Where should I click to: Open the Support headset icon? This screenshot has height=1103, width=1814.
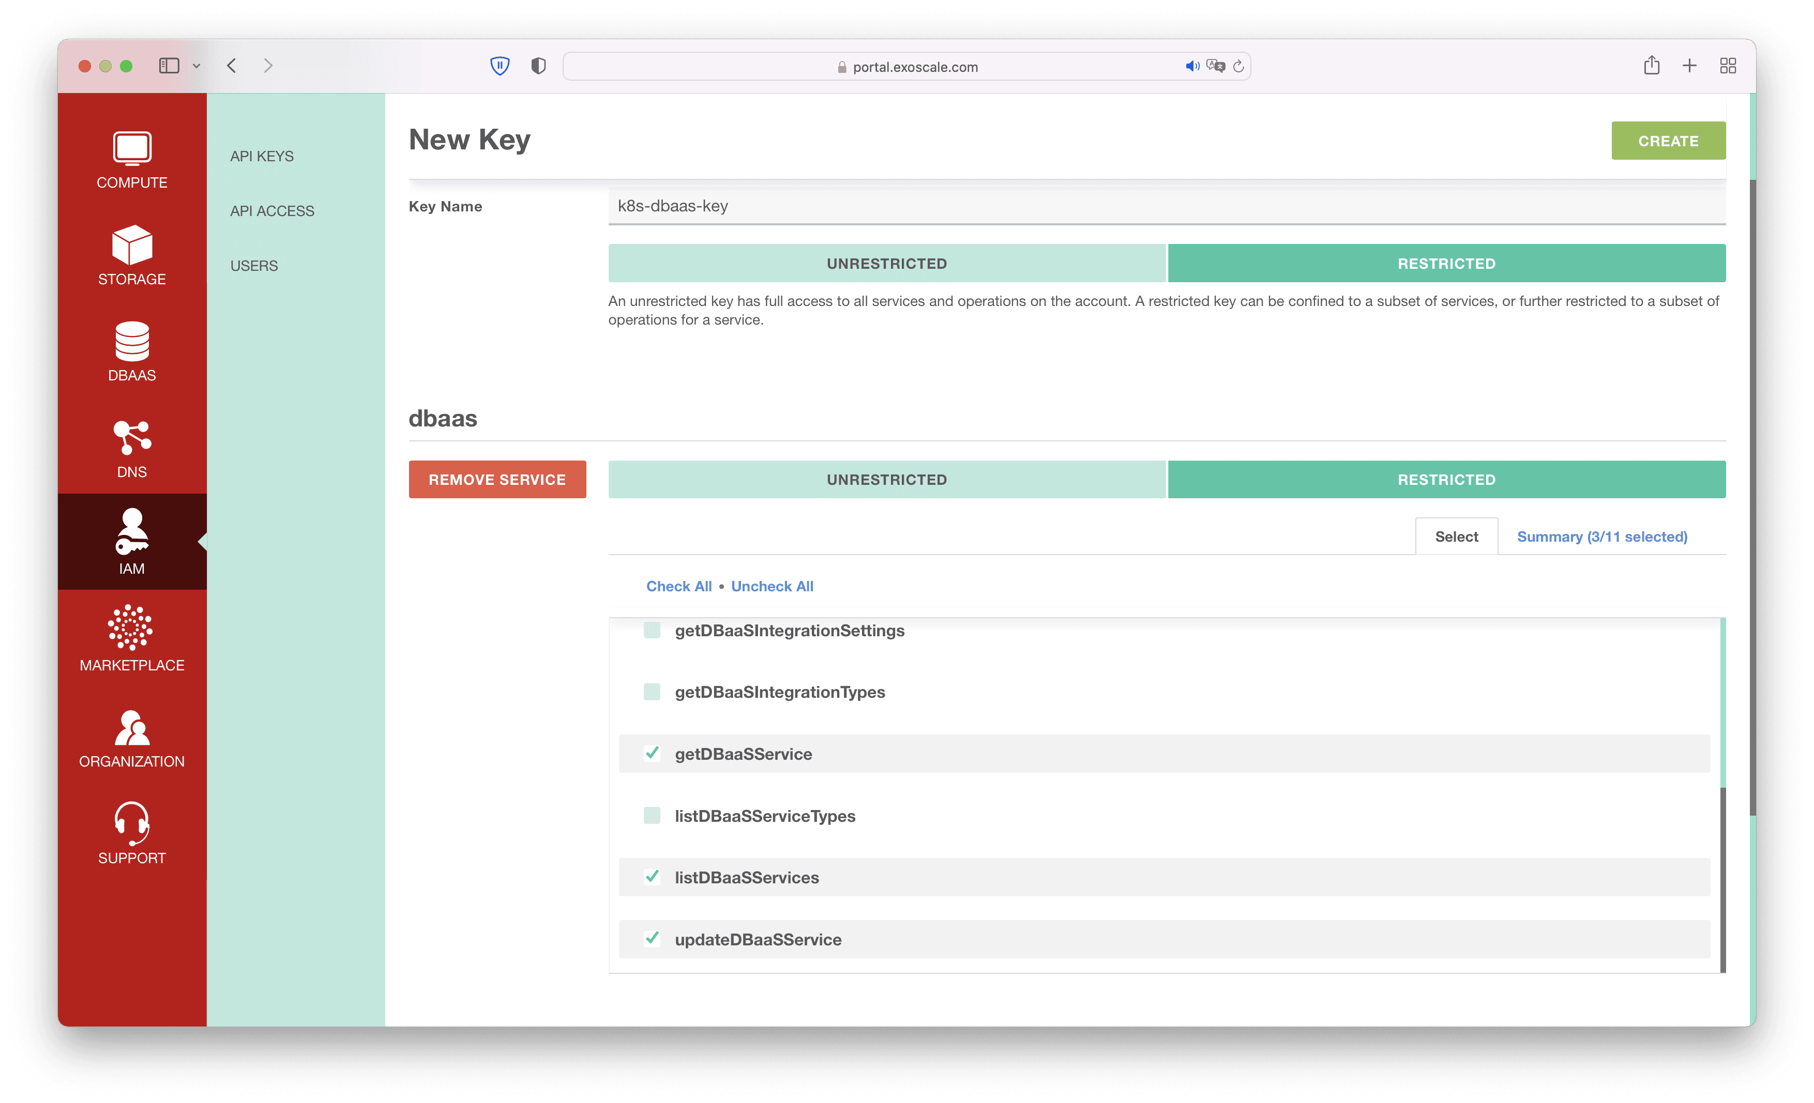(132, 823)
